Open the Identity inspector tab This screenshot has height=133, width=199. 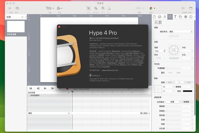click(191, 17)
